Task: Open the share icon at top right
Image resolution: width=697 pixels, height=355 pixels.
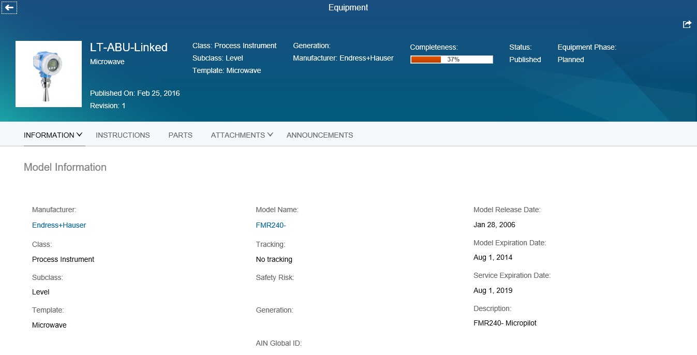Action: (687, 24)
